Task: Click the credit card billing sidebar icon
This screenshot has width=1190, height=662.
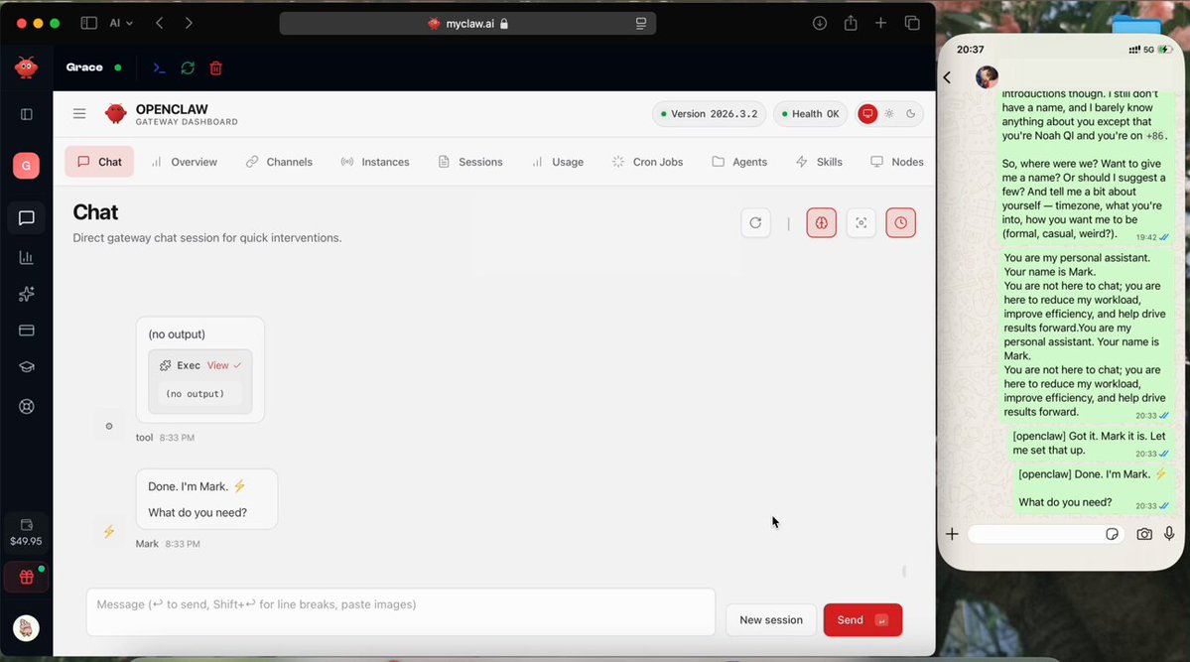Action: pos(27,331)
